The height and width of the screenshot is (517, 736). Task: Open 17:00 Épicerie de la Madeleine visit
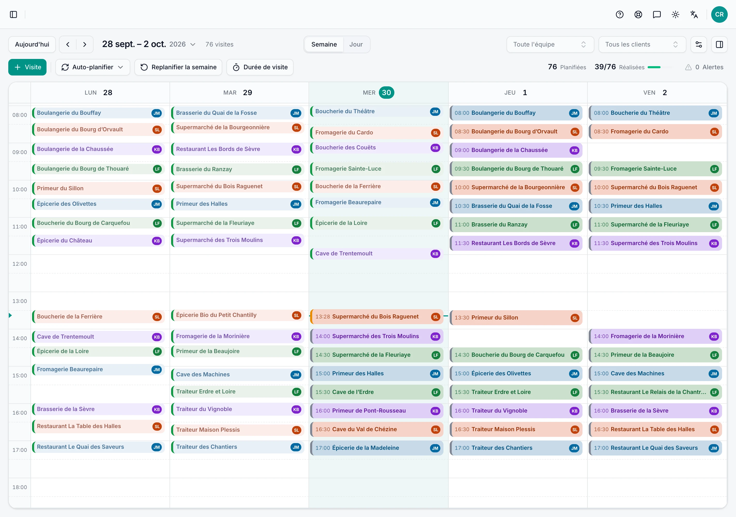pos(377,448)
